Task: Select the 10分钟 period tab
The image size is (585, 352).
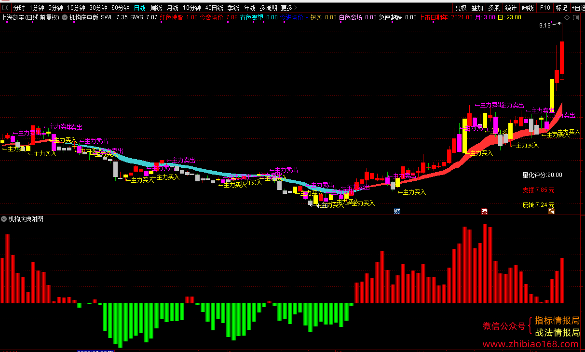Action: pyautogui.click(x=192, y=8)
